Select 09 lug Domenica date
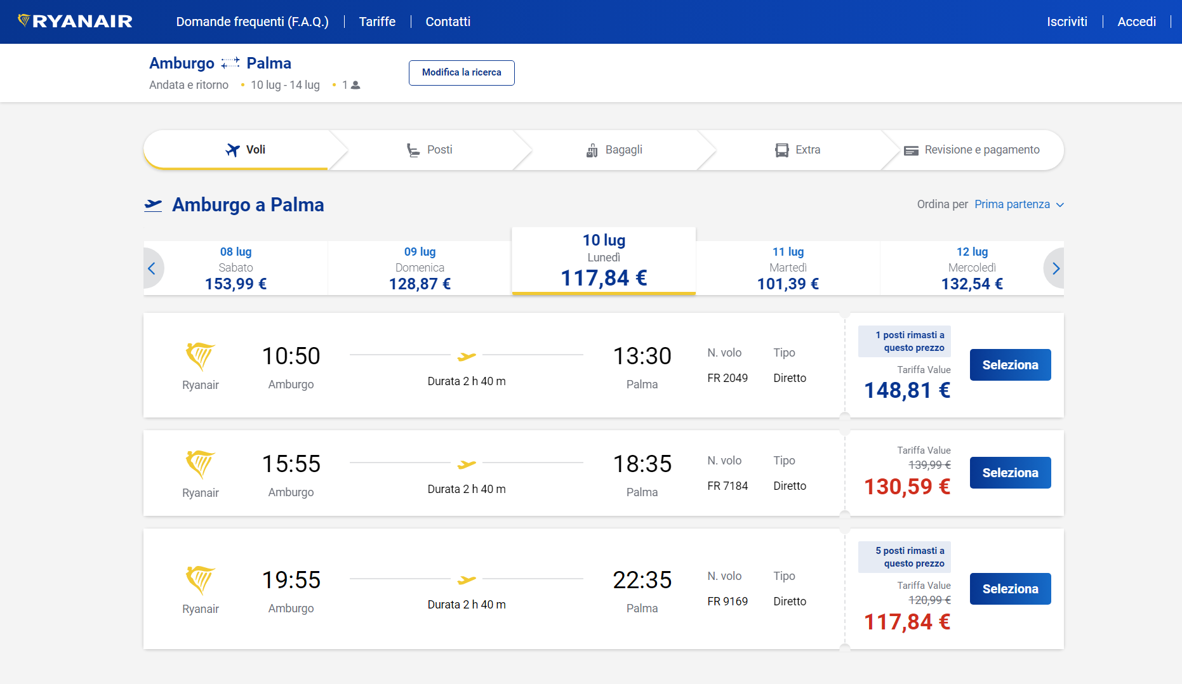Viewport: 1182px width, 684px height. coord(420,268)
